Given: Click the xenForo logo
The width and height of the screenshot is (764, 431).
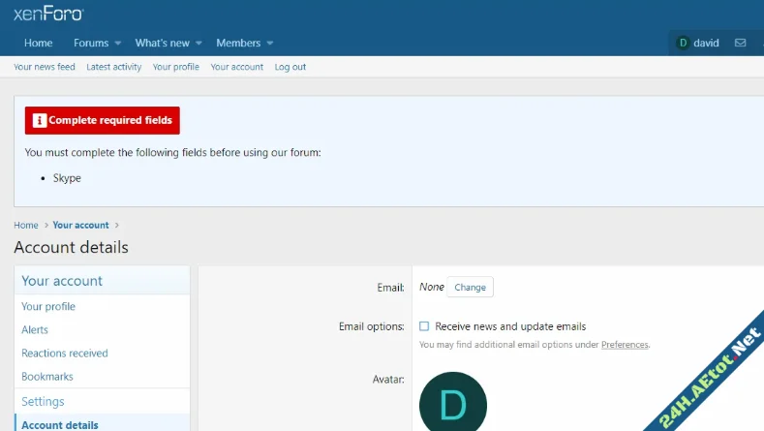Looking at the screenshot, I should click(48, 14).
